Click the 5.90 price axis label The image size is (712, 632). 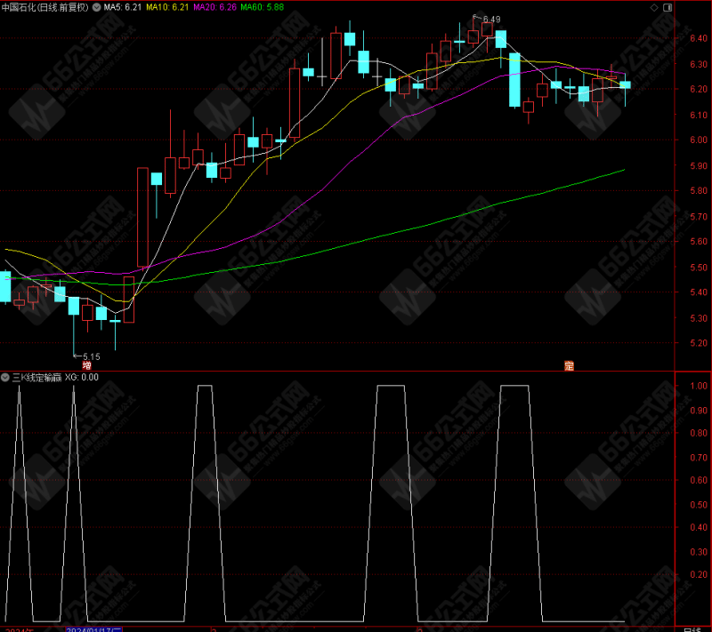[699, 166]
